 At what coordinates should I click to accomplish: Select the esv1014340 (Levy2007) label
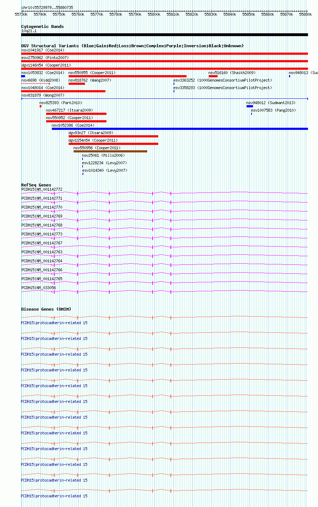pos(105,170)
